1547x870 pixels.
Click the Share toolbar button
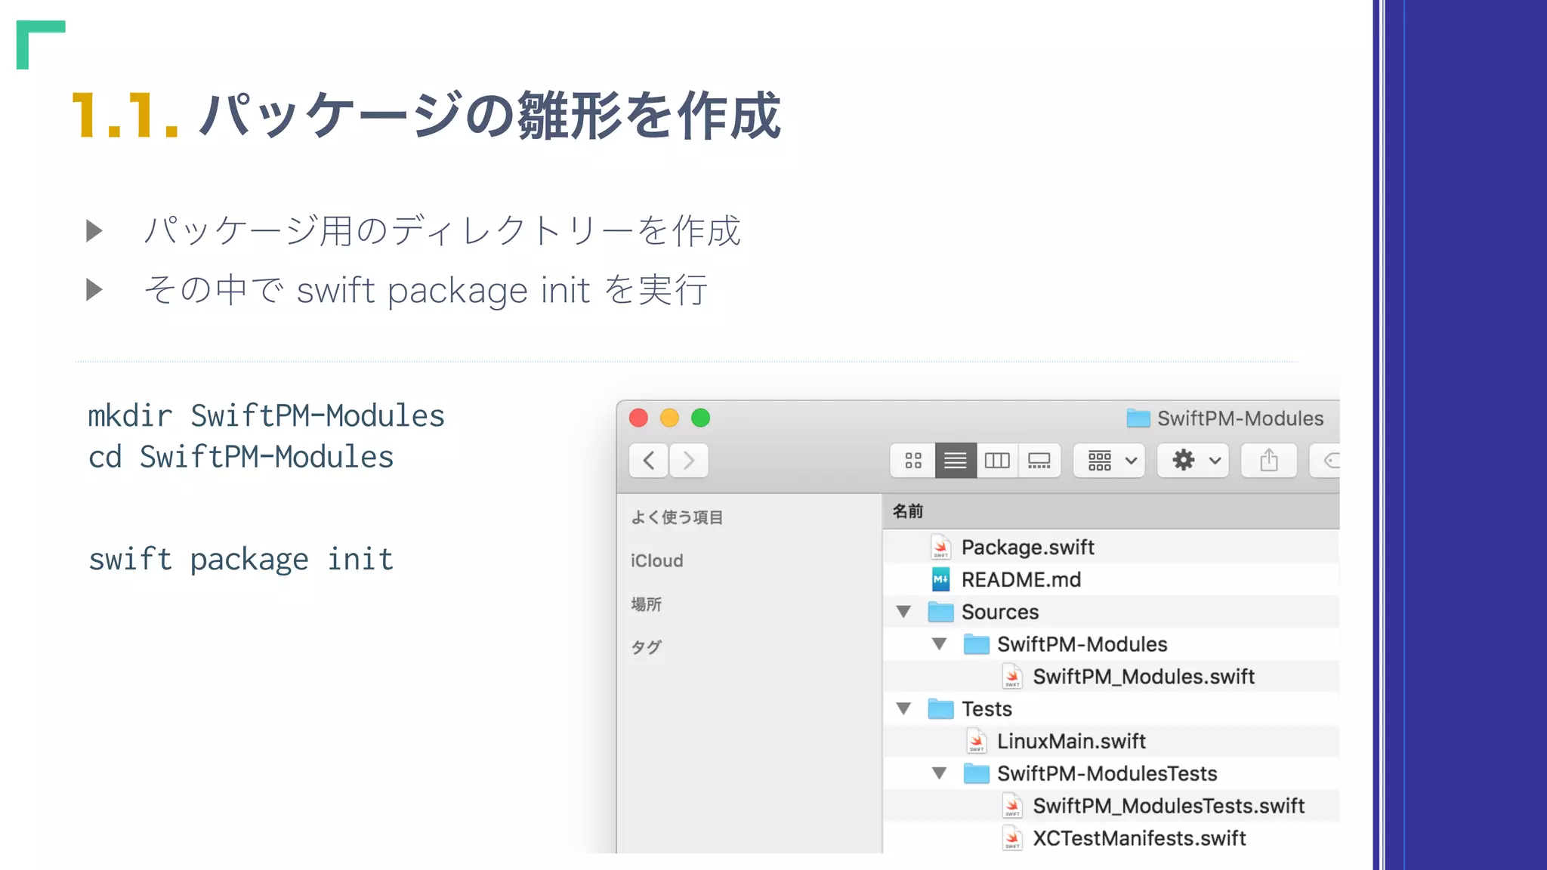coord(1269,461)
